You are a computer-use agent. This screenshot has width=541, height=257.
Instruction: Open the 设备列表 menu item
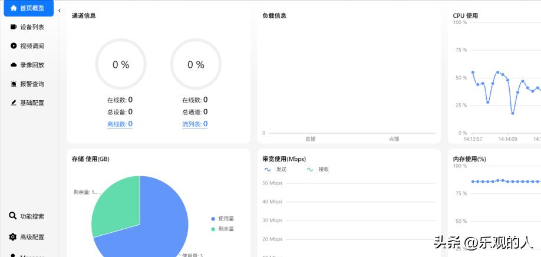[32, 27]
